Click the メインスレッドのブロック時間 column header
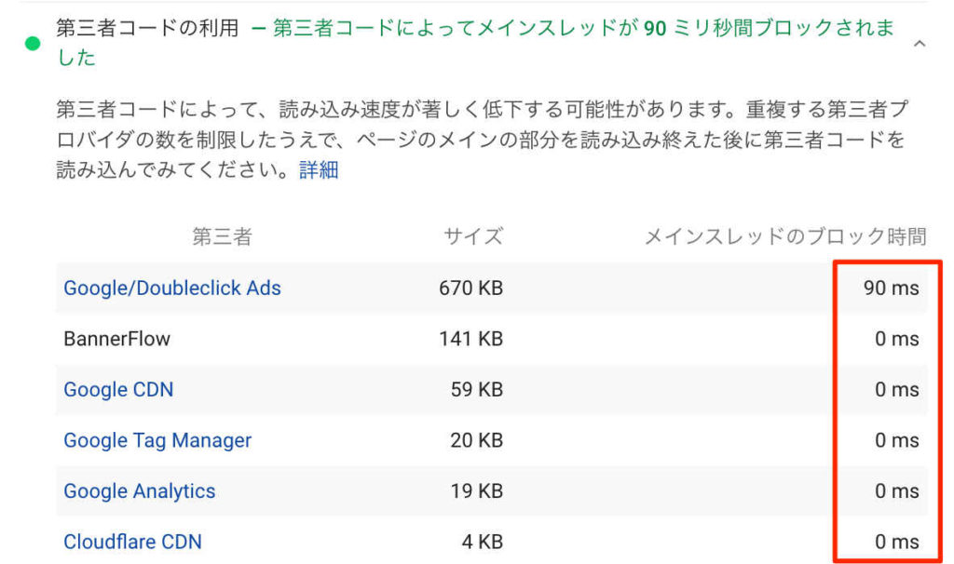Screen dimensions: 954x564 [x=785, y=236]
